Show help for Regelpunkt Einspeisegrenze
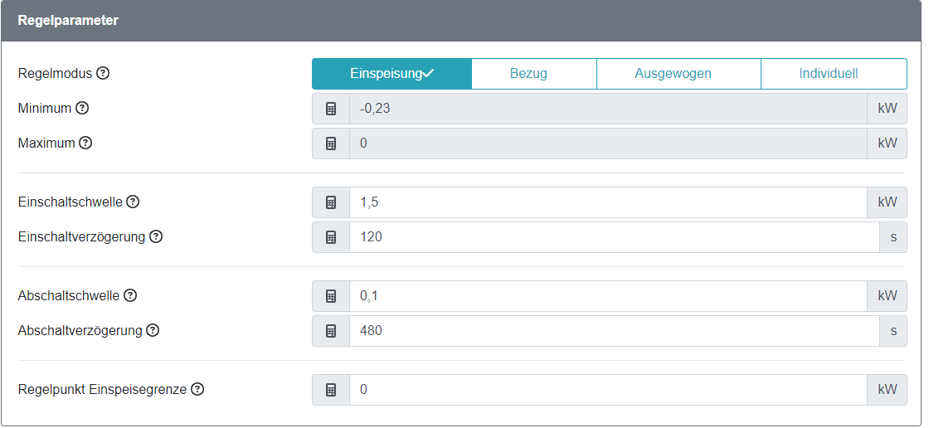929x428 pixels. (x=197, y=389)
